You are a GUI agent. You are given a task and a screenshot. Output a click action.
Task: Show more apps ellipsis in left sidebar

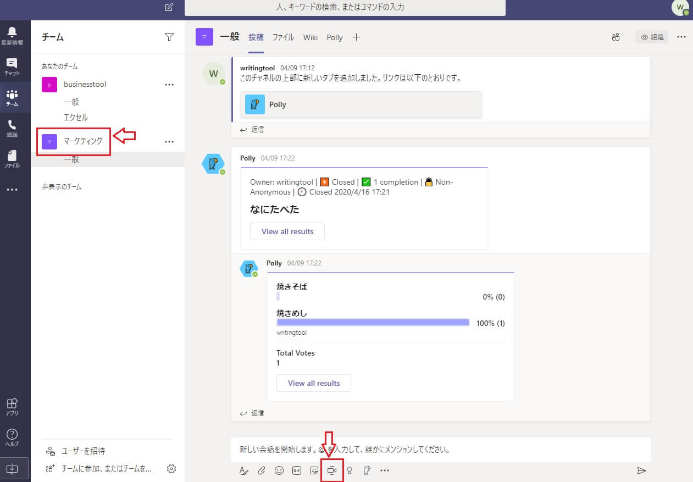pyautogui.click(x=12, y=190)
